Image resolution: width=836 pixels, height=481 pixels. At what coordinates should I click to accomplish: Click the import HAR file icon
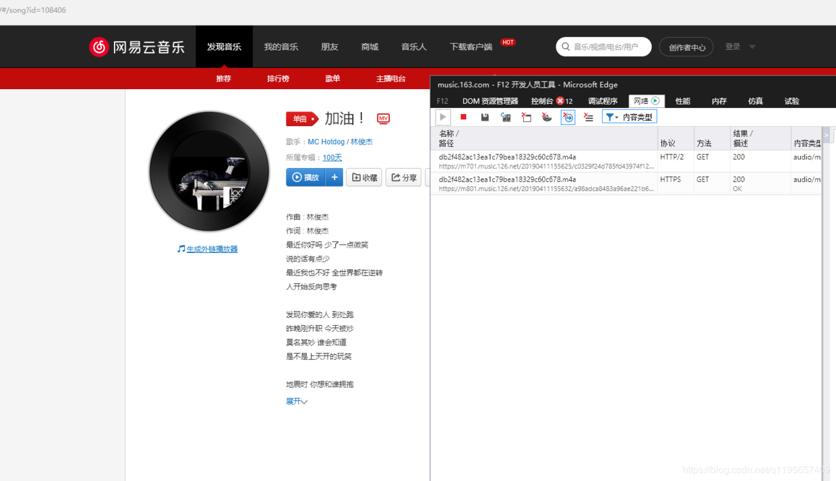click(506, 116)
